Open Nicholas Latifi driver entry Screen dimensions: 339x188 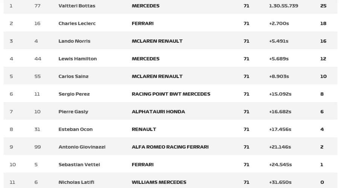(76, 182)
